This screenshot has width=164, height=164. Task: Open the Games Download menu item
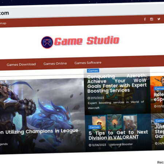click(21, 65)
